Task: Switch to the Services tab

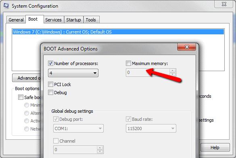Action: (53, 20)
